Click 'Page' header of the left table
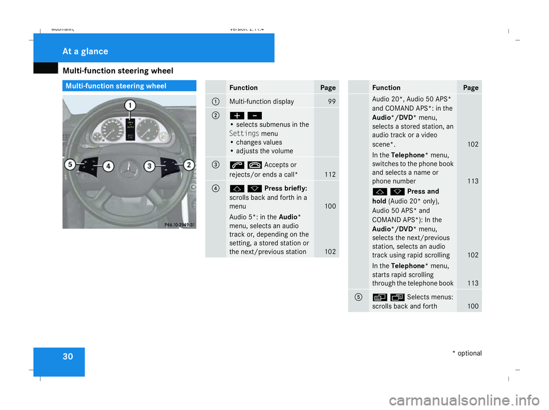Image resolution: width=549 pixels, height=410 pixels. (328, 88)
